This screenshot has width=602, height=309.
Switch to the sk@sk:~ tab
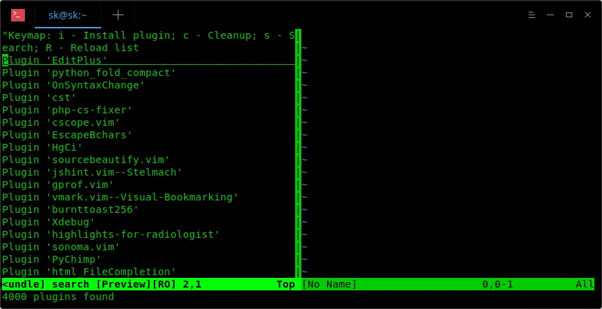68,15
